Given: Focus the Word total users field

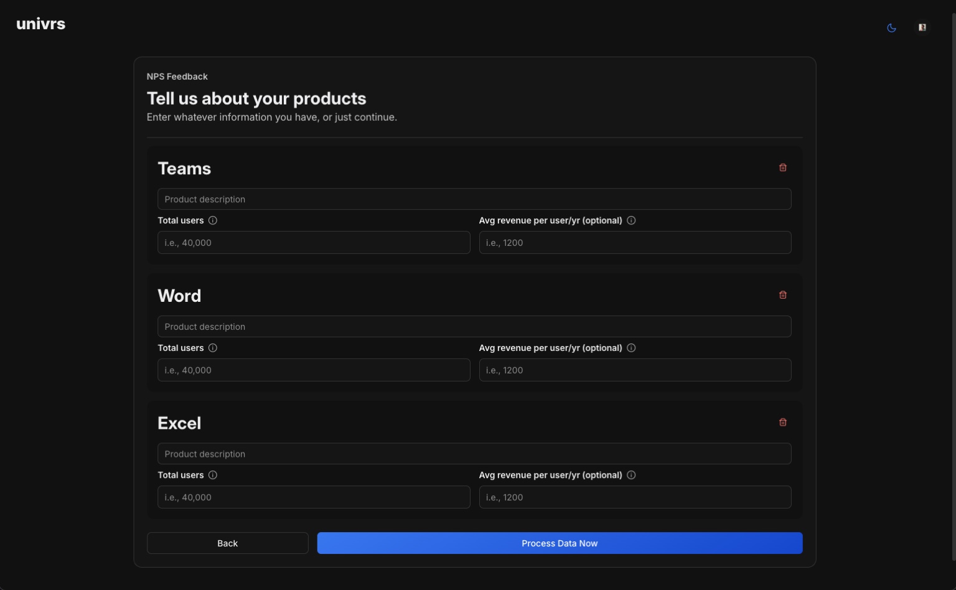Looking at the screenshot, I should (314, 370).
